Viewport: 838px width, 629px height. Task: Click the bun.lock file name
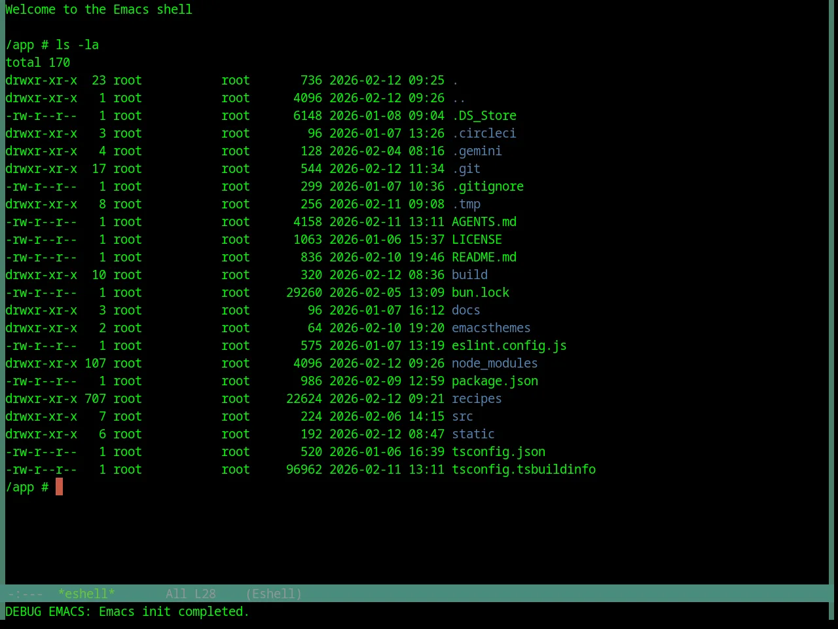click(x=481, y=292)
